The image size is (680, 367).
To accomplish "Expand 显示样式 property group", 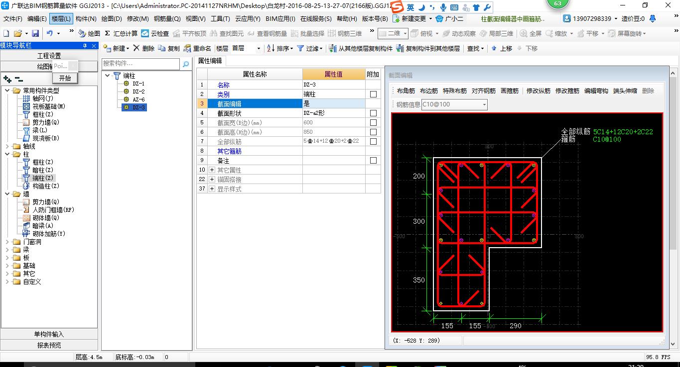I will point(212,189).
